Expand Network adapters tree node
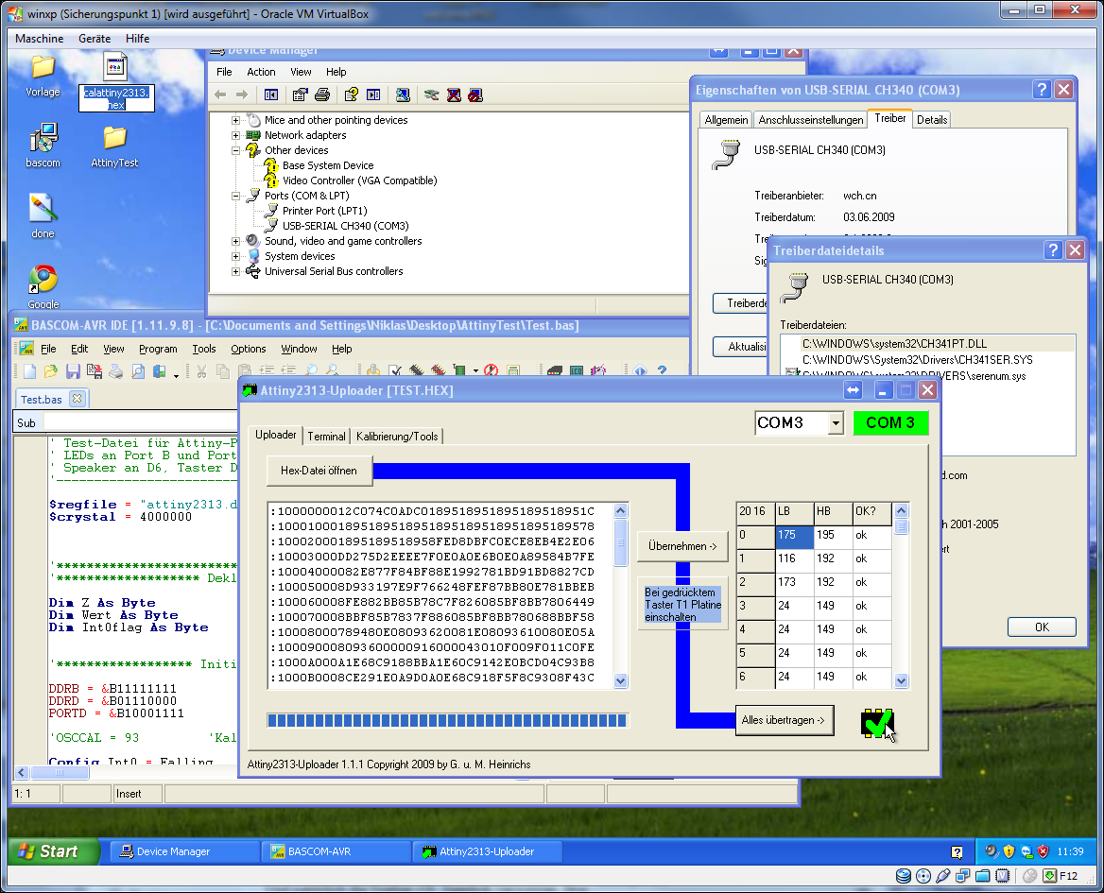Image resolution: width=1104 pixels, height=893 pixels. (236, 135)
